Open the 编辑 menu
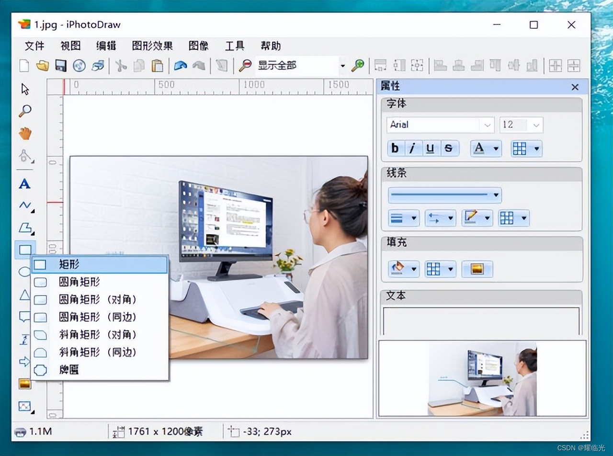Image resolution: width=613 pixels, height=456 pixels. 106,46
